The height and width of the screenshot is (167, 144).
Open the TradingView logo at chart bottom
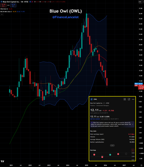click(x=2, y=161)
